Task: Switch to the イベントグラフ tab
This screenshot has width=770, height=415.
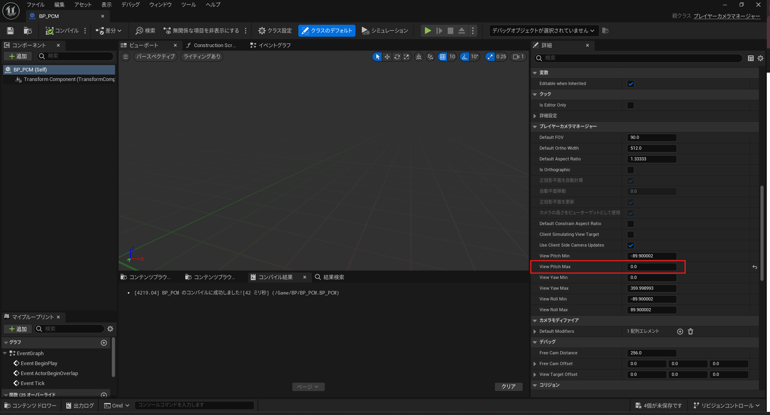Action: [274, 45]
